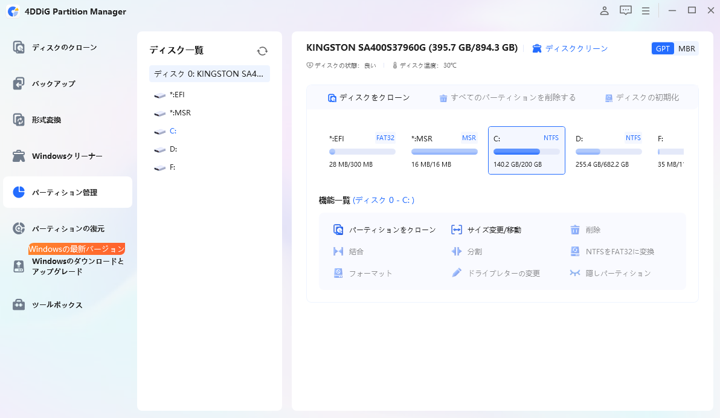Select the F: partition card
This screenshot has width=720, height=418.
click(x=669, y=150)
